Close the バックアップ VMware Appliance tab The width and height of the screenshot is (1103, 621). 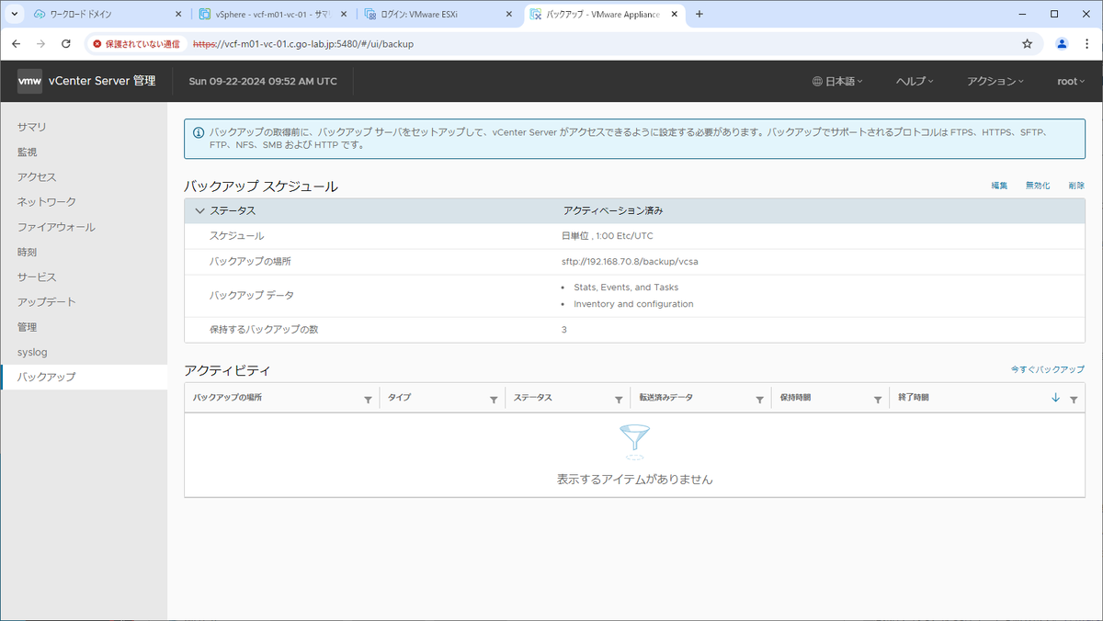click(x=675, y=15)
